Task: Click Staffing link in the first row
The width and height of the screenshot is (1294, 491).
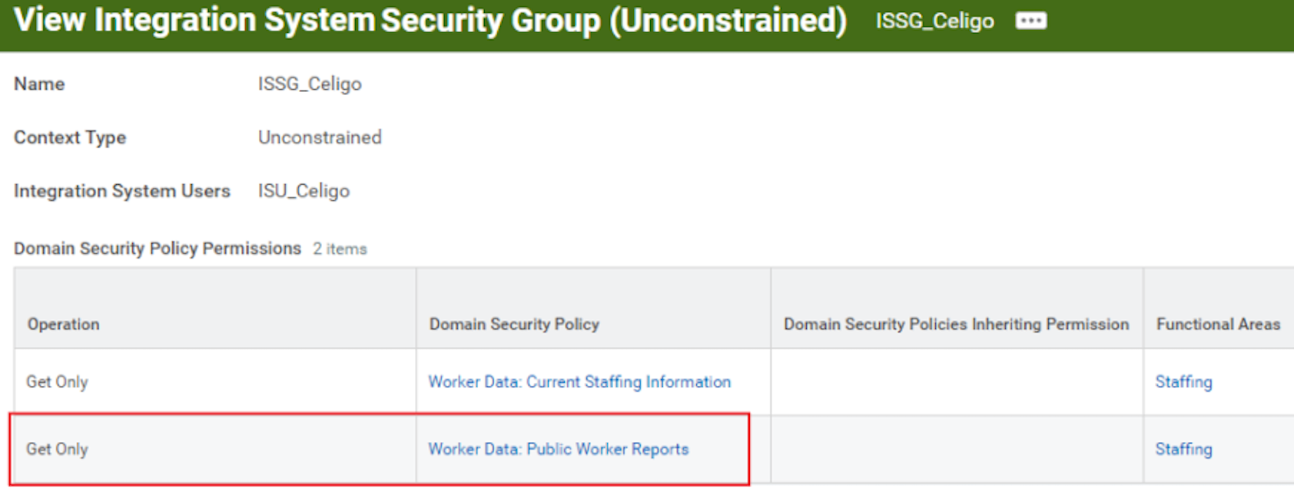Action: click(1183, 382)
